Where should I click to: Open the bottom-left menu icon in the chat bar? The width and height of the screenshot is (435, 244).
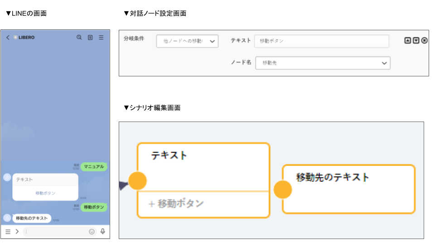pos(8,231)
